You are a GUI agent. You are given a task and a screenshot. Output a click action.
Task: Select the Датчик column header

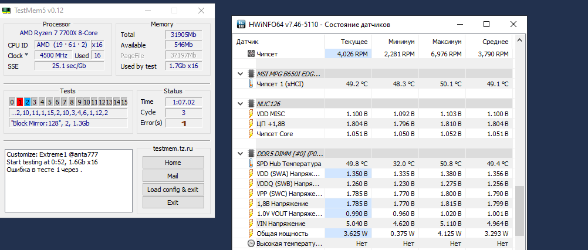[x=278, y=42]
